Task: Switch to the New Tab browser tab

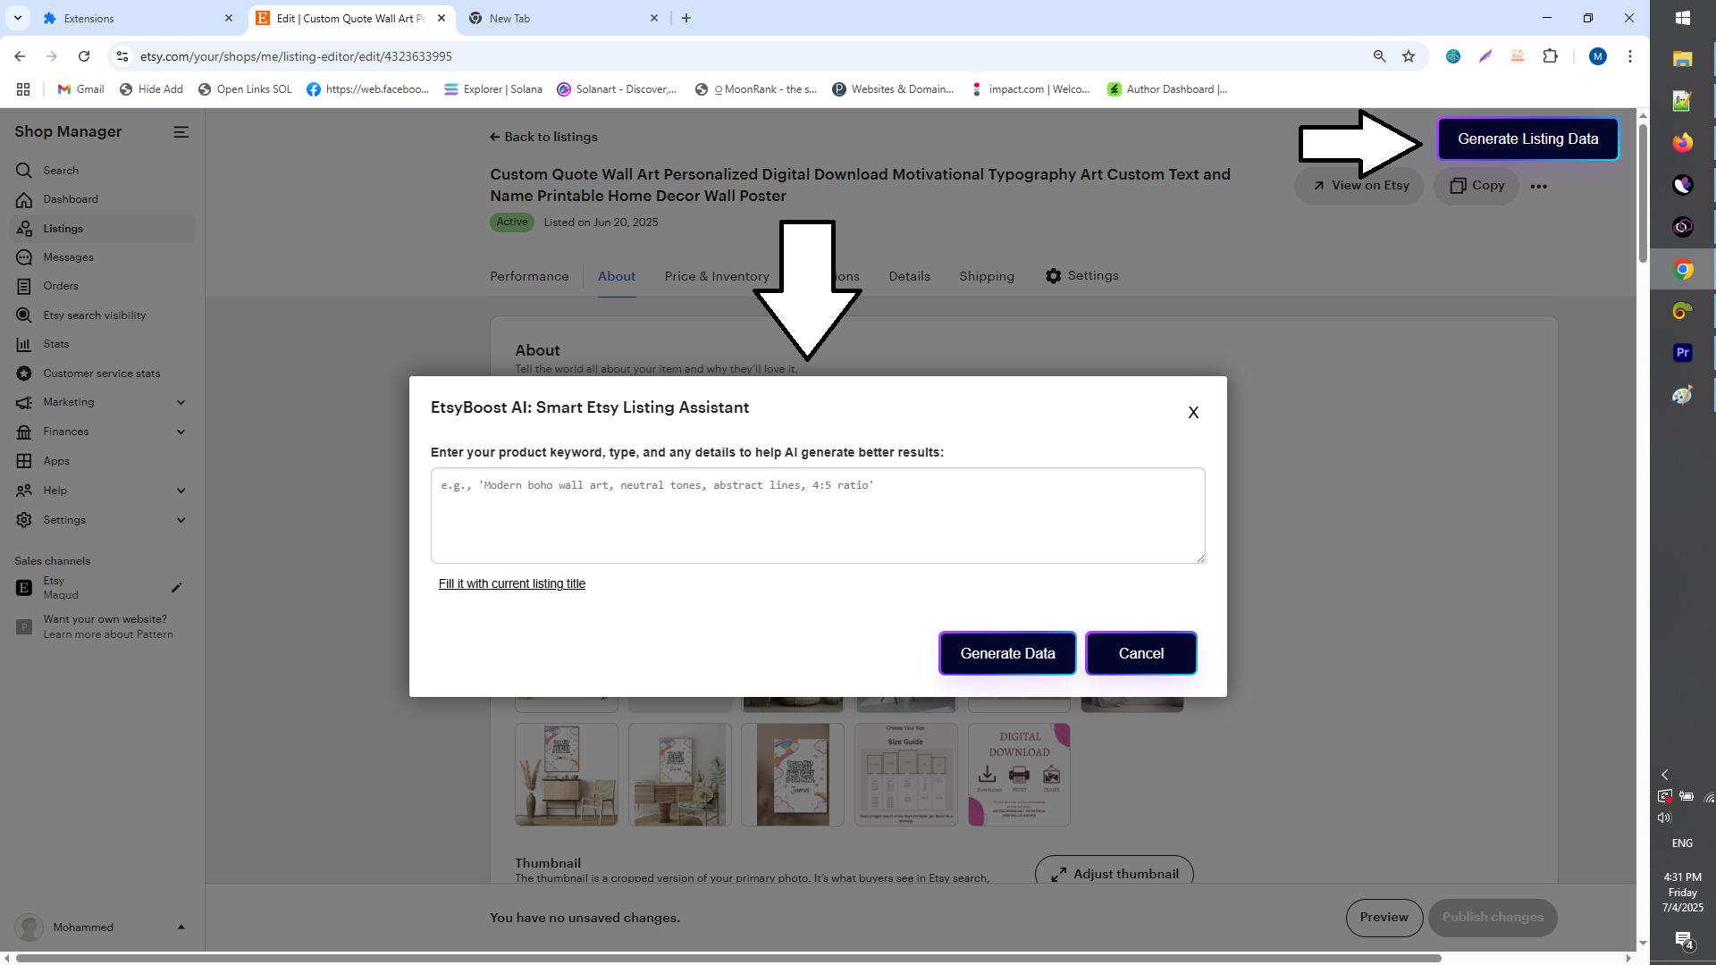Action: point(563,18)
